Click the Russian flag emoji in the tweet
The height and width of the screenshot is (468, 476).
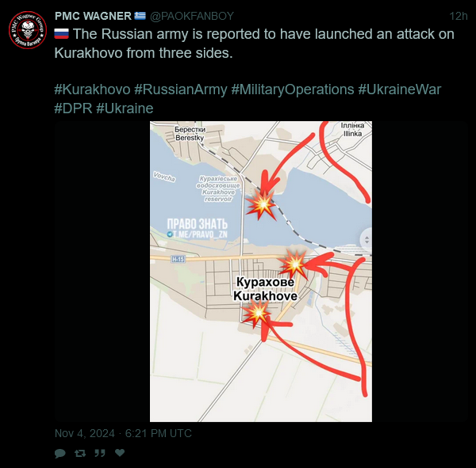(x=62, y=34)
